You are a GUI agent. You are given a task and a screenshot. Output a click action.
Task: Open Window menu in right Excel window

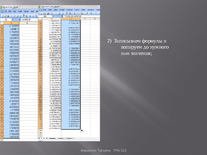tap(91, 10)
